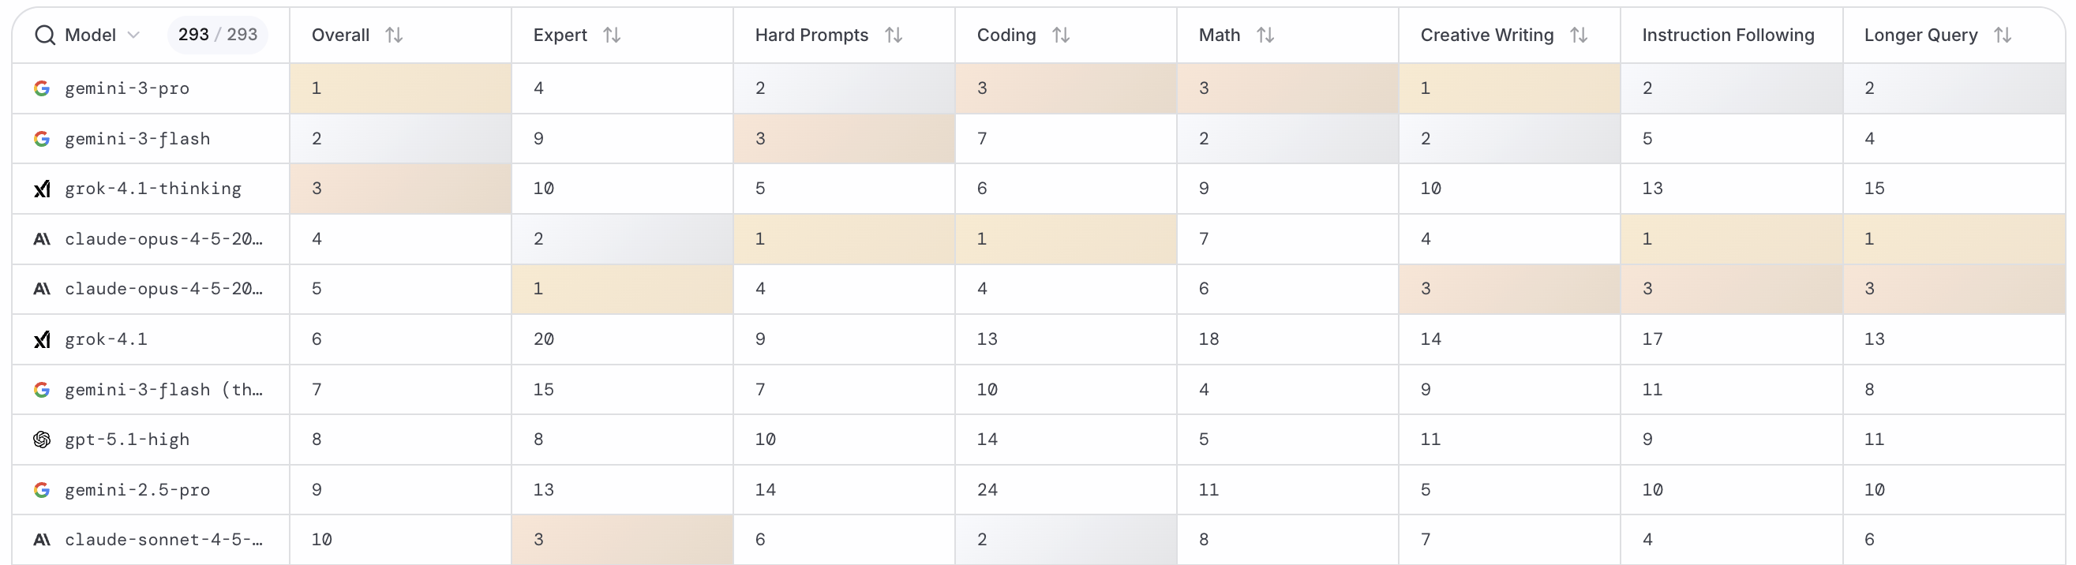Sort by the Overall column arrows
Screen dimensions: 2076x565
[x=394, y=35]
